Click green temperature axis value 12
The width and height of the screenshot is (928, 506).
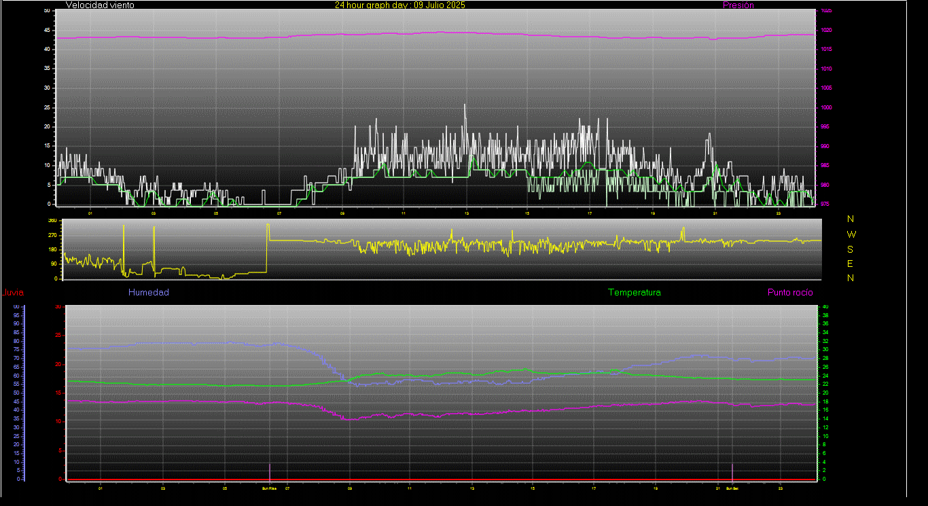point(825,427)
